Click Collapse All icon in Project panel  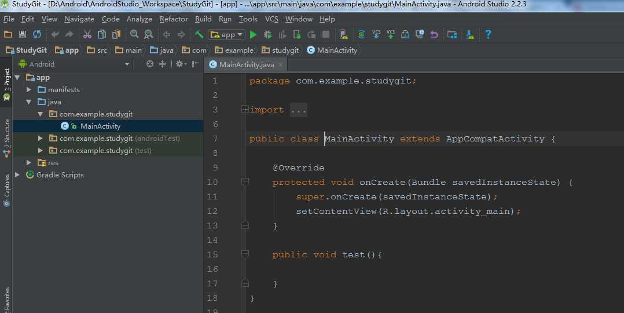[x=162, y=64]
